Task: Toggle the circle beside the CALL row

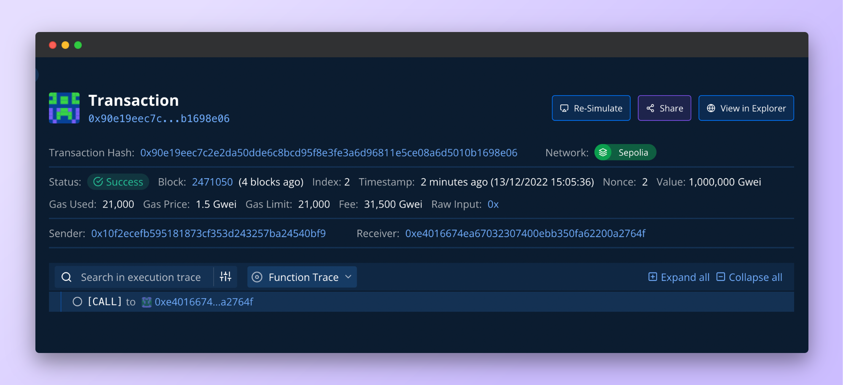Action: point(77,302)
